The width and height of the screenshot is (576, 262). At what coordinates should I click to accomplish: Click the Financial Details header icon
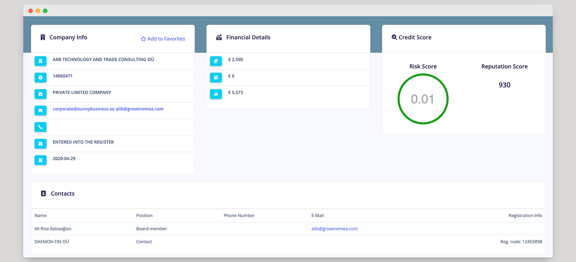tap(219, 38)
